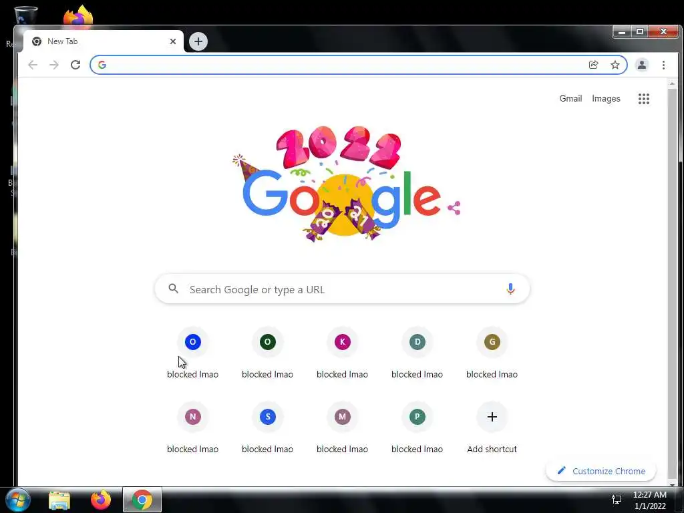Share the doodle using the share icon

(x=454, y=208)
